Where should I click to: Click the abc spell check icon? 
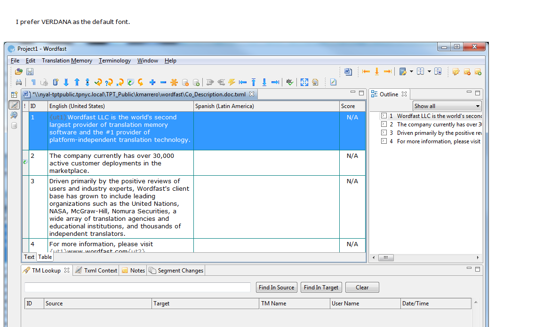pos(289,82)
